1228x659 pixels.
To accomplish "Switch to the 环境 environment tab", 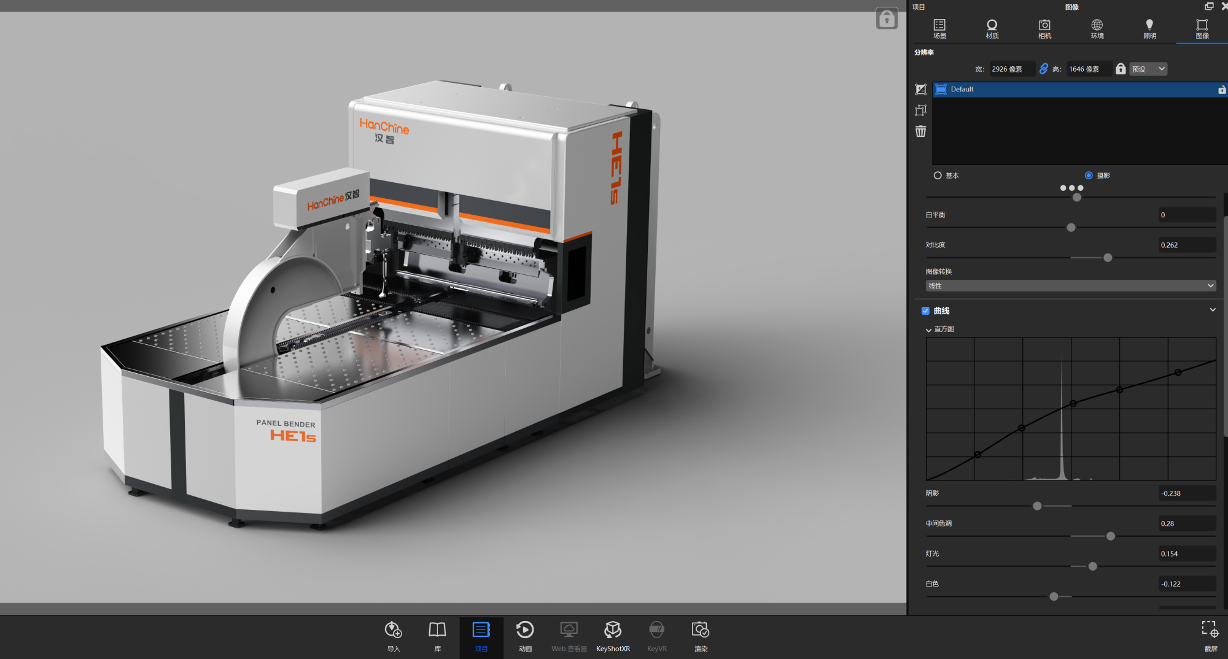I will coord(1097,28).
